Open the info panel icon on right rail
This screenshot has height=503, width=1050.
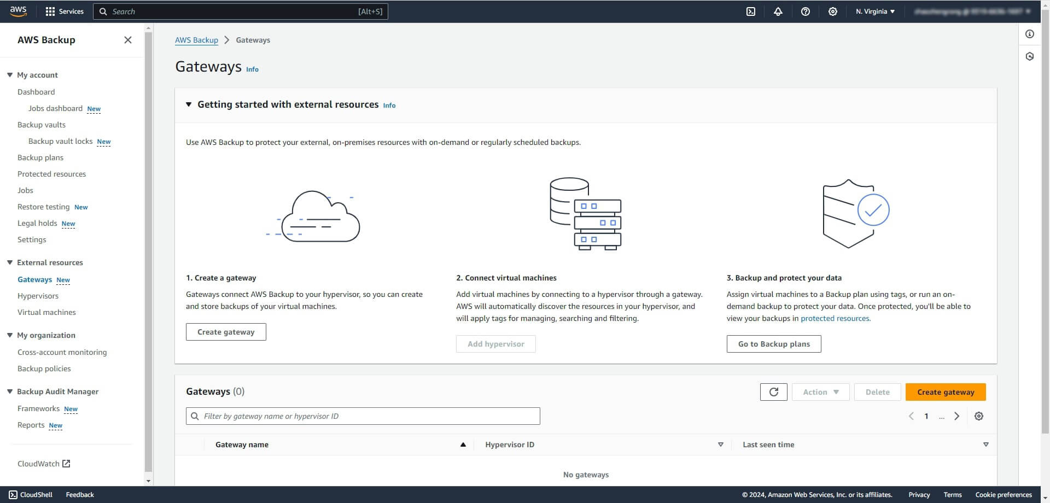[x=1030, y=34]
